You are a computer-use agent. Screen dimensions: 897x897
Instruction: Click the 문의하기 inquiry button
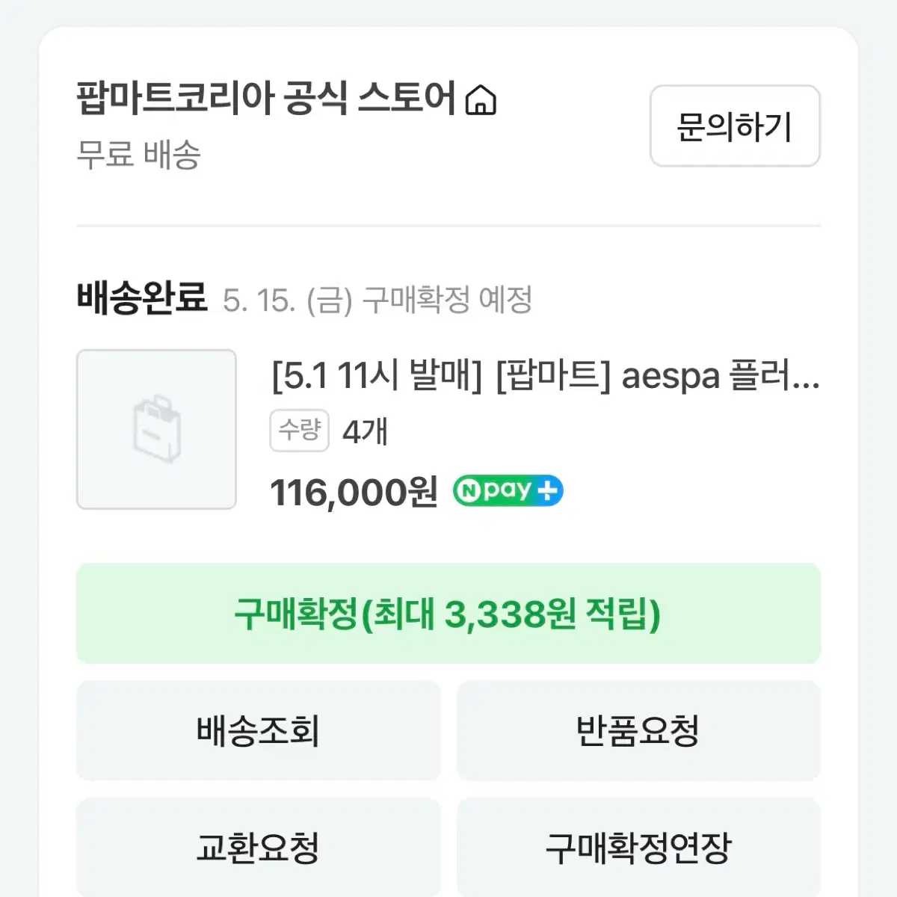pos(735,126)
